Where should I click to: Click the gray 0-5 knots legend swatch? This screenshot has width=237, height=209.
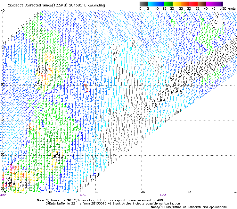(x=143, y=4)
